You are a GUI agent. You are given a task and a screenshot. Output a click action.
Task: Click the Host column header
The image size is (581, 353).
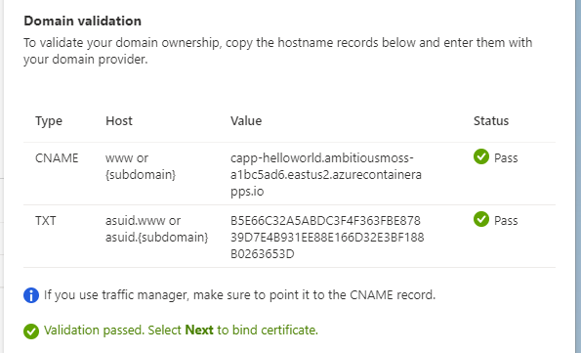(x=119, y=120)
